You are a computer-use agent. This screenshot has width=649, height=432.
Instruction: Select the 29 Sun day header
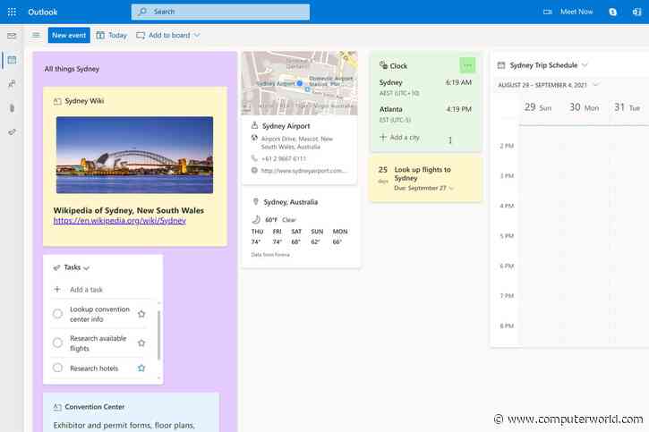pyautogui.click(x=538, y=107)
